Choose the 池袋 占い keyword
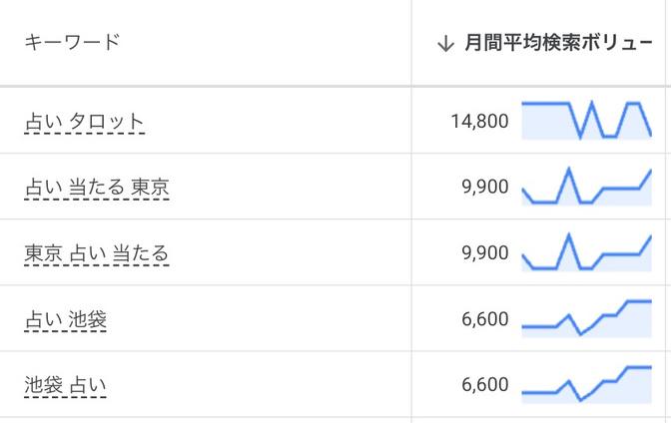This screenshot has width=671, height=423. pos(65,385)
